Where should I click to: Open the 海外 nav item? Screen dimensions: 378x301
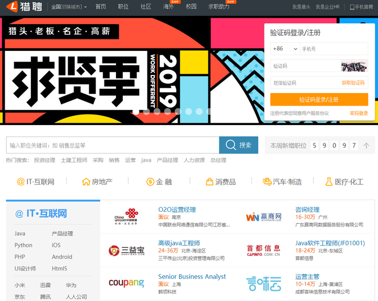(169, 6)
